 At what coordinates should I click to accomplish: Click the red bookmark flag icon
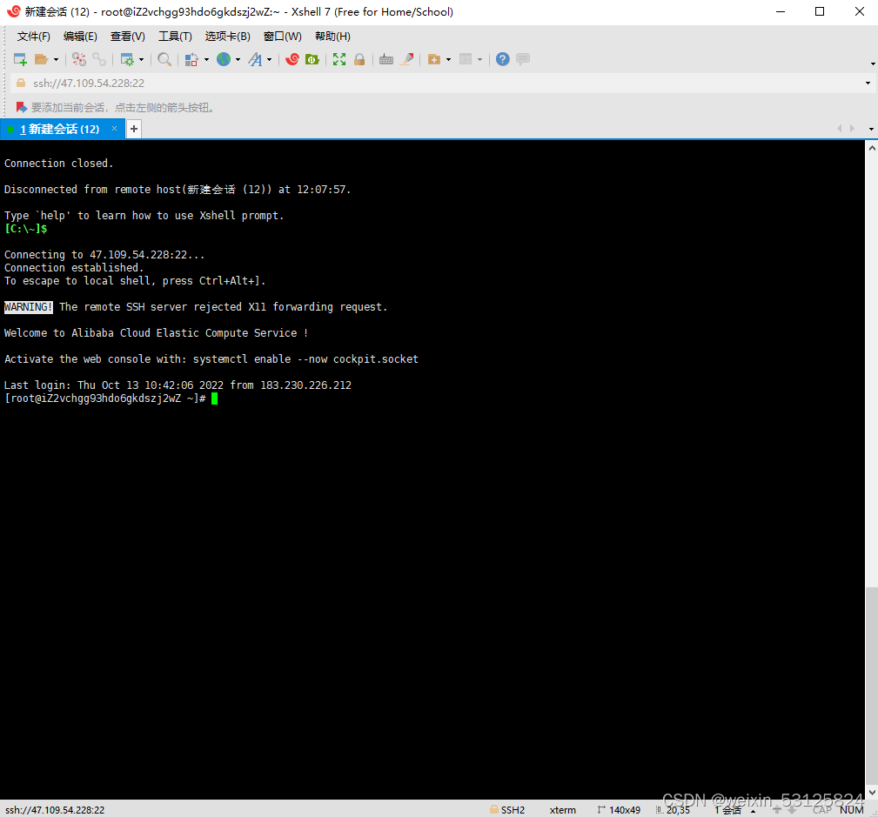pos(21,107)
